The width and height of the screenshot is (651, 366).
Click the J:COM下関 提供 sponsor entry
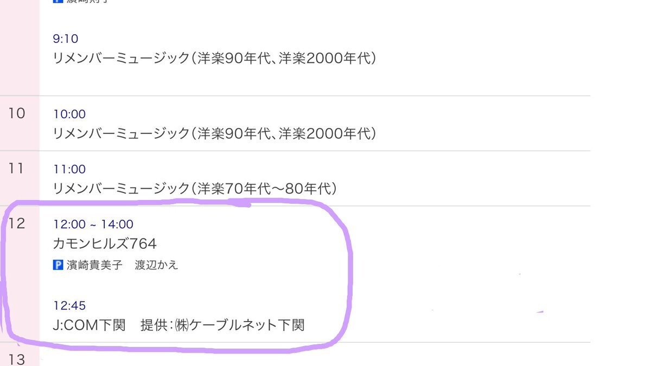[x=179, y=325]
